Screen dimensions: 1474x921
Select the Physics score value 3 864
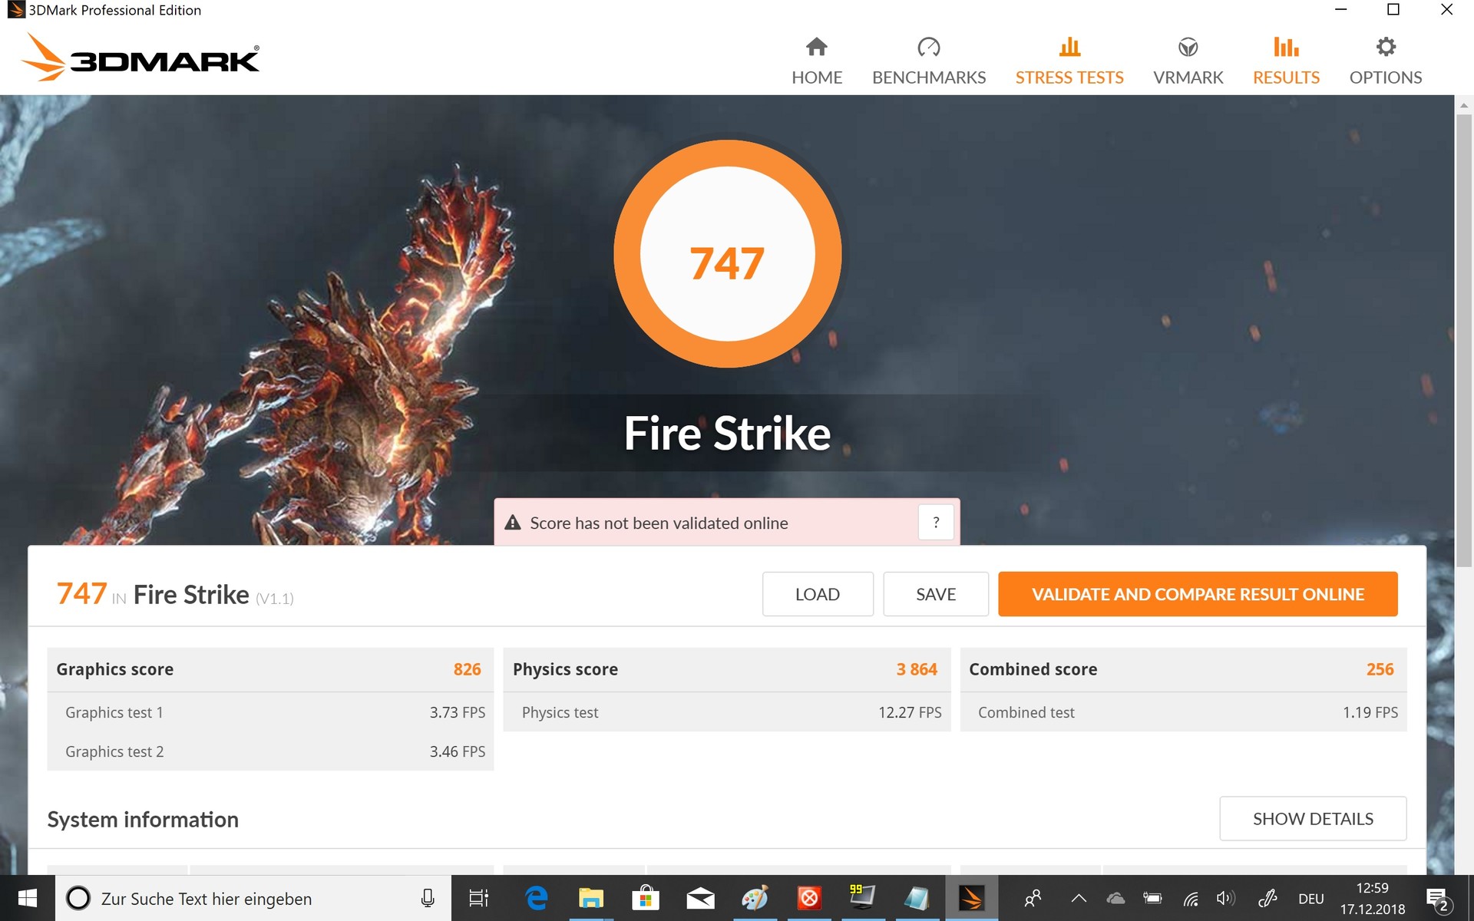pyautogui.click(x=917, y=669)
